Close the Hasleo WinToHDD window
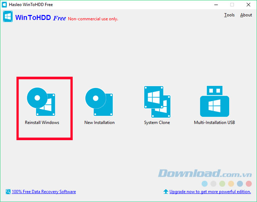This screenshot has height=202, width=257. 248,5
